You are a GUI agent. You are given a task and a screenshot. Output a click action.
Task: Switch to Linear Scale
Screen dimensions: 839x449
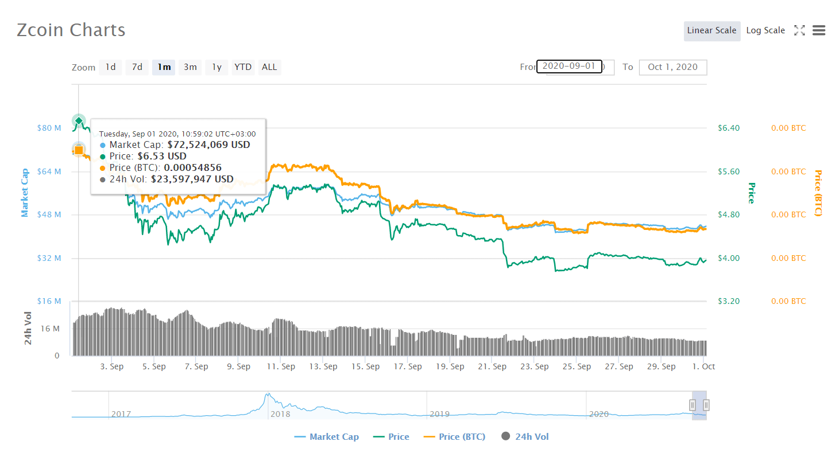coord(712,30)
